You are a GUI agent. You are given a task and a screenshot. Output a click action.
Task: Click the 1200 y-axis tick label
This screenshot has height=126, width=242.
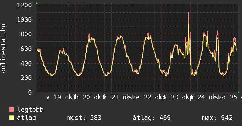pyautogui.click(x=24, y=5)
